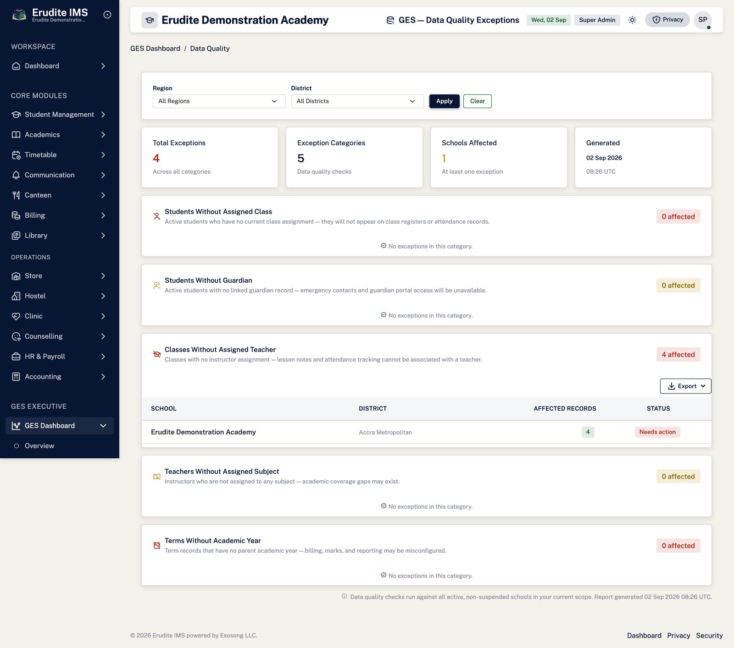Open the Counselling menu item
The width and height of the screenshot is (734, 648).
point(60,336)
